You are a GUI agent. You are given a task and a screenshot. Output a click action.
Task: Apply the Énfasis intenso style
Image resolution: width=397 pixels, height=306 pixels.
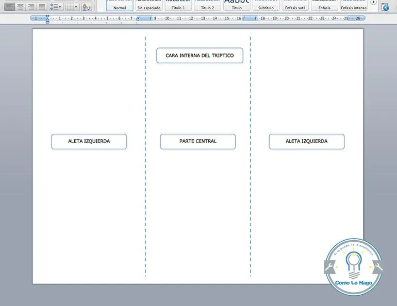354,5
